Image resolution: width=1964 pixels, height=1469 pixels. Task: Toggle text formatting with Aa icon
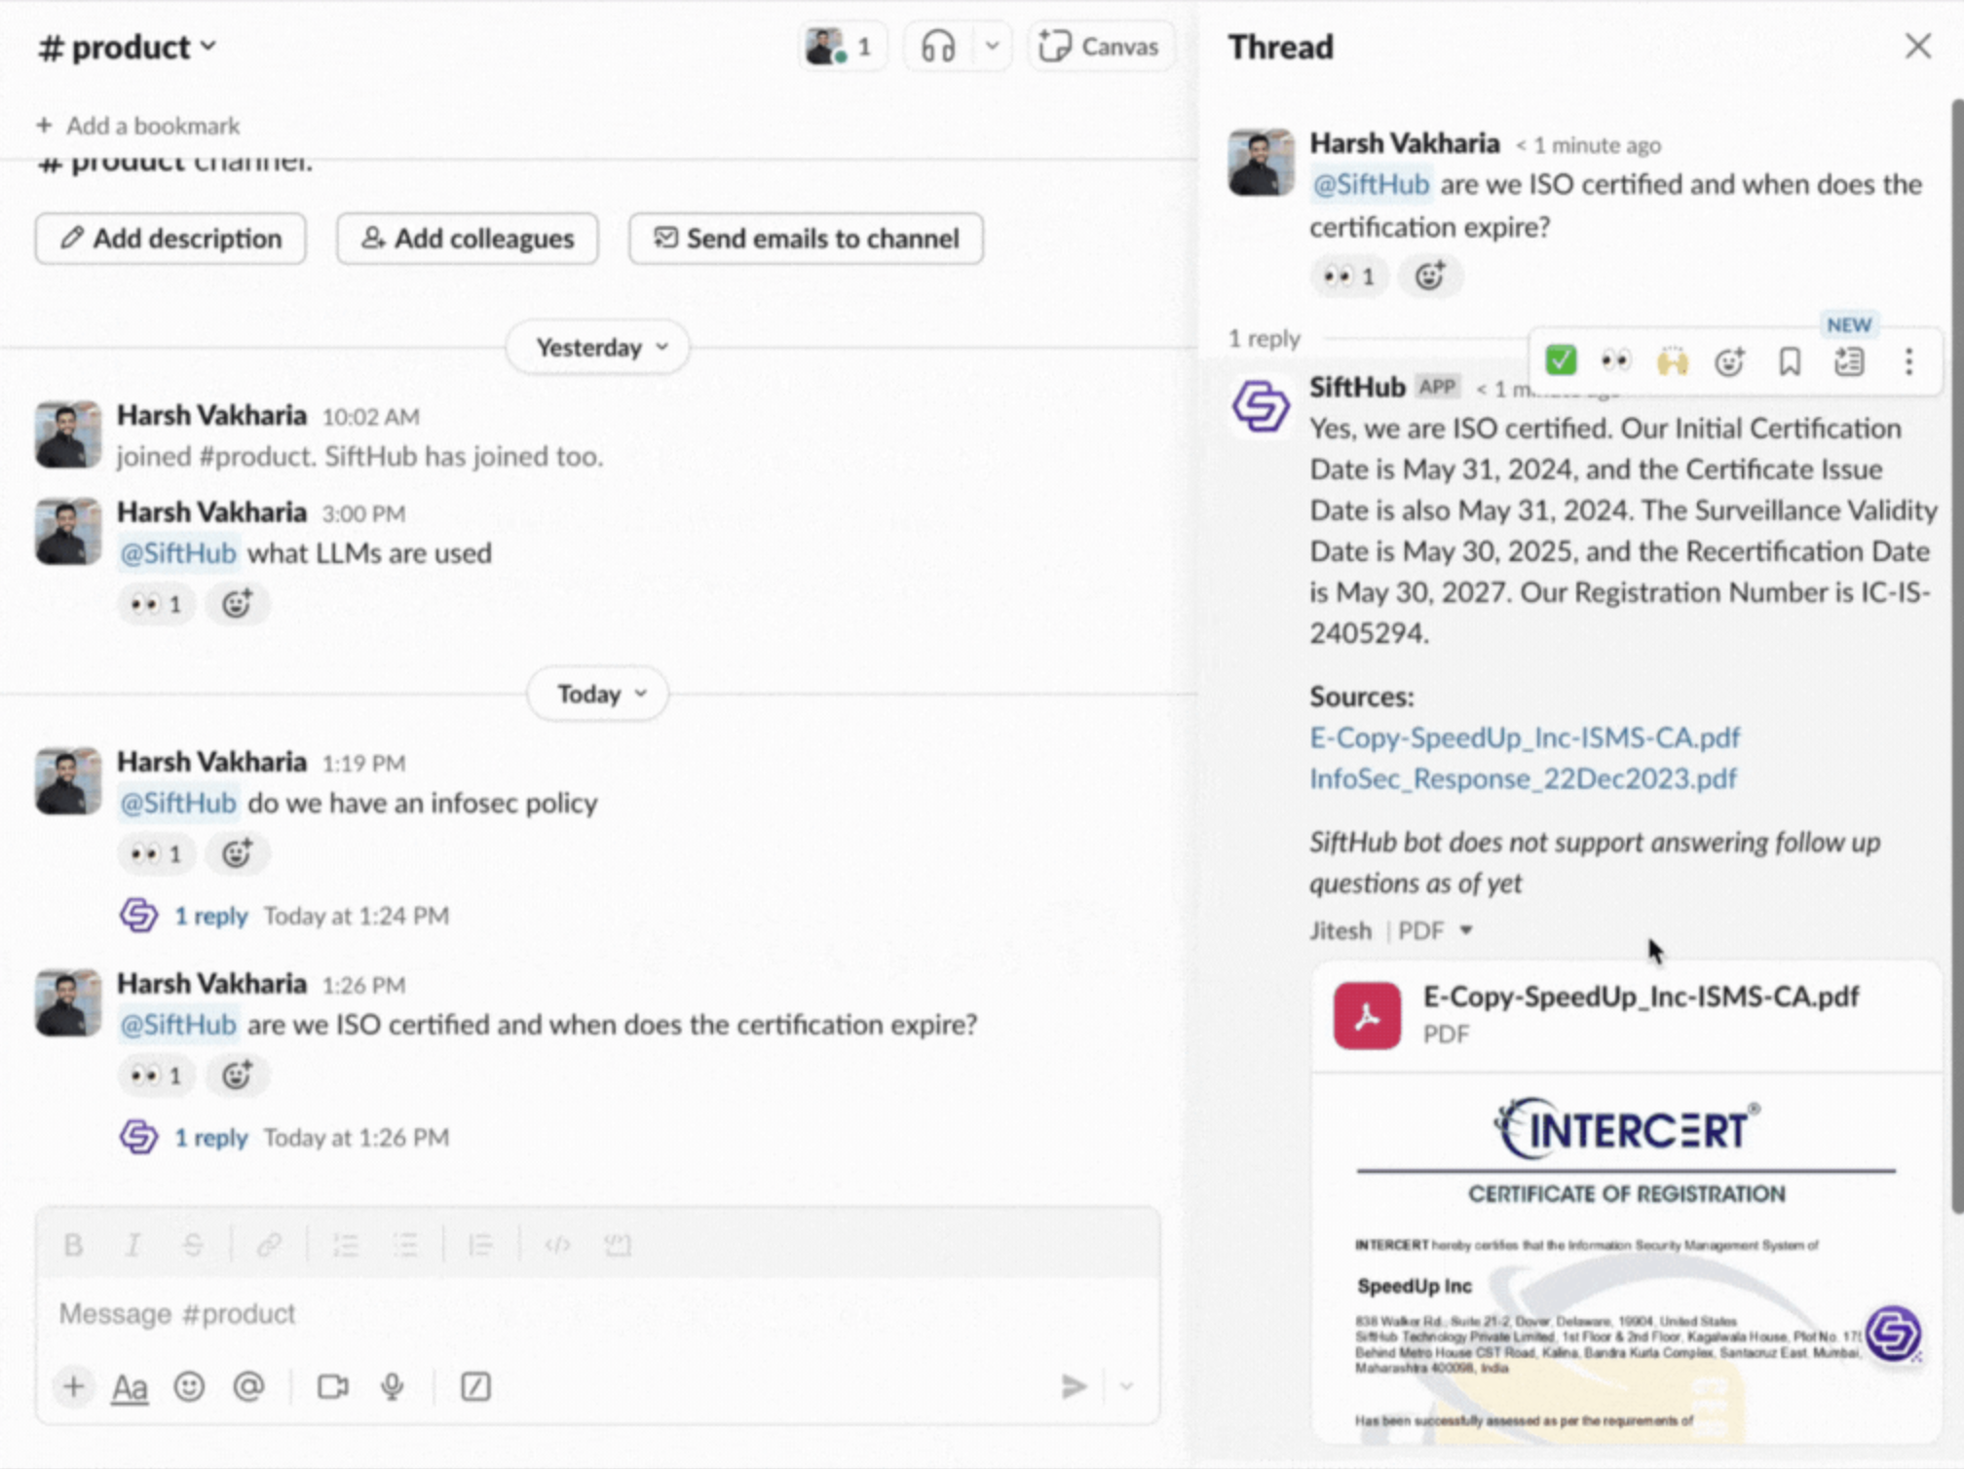click(130, 1387)
